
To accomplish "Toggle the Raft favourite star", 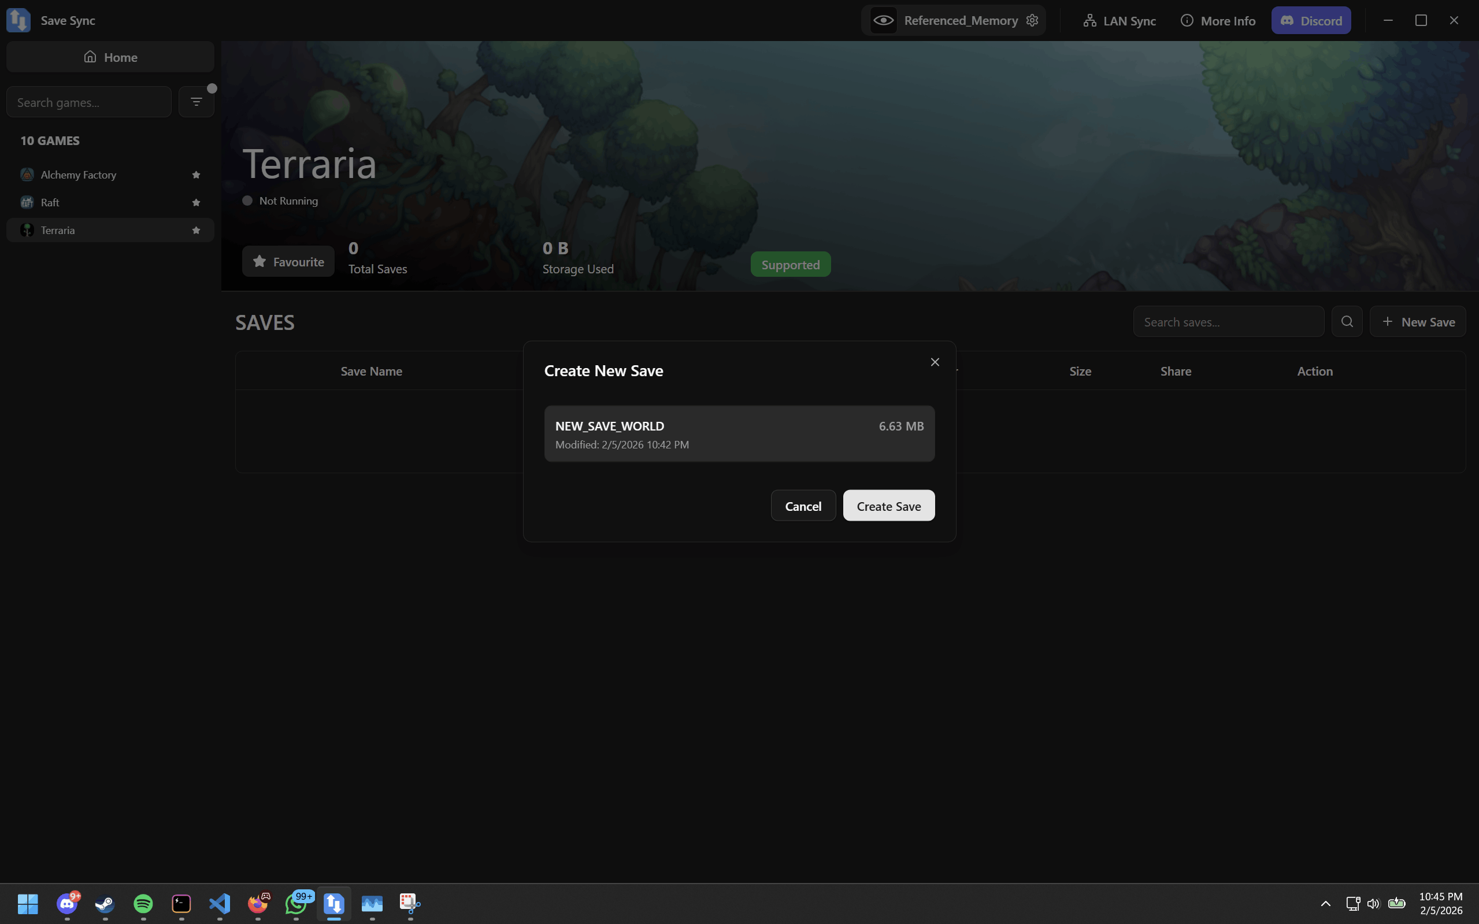I will pyautogui.click(x=195, y=202).
